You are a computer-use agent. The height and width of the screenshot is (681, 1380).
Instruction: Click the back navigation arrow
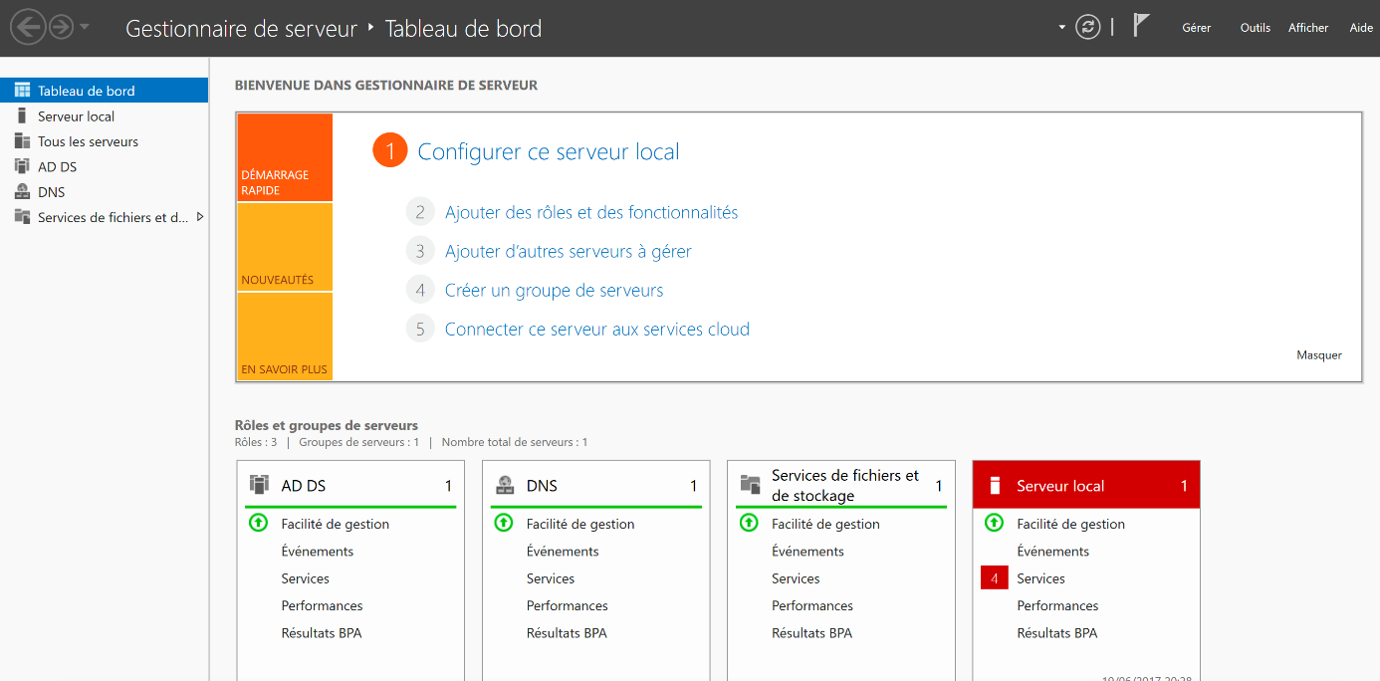point(28,27)
